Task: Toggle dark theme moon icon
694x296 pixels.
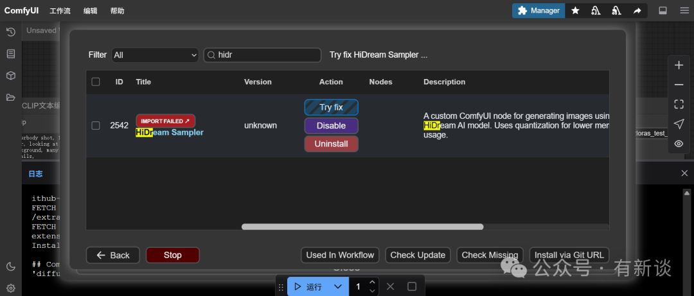Action: click(11, 266)
